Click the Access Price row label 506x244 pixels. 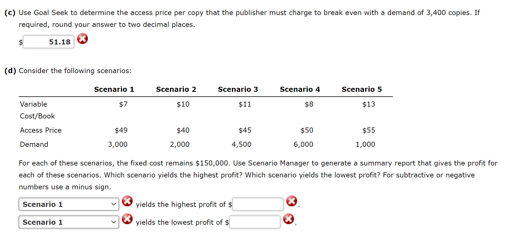[41, 130]
